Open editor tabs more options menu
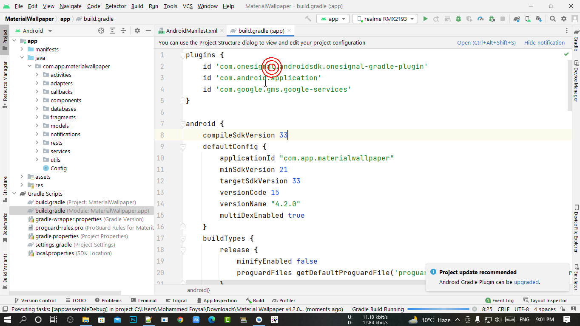Image resolution: width=580 pixels, height=326 pixels. point(567,31)
